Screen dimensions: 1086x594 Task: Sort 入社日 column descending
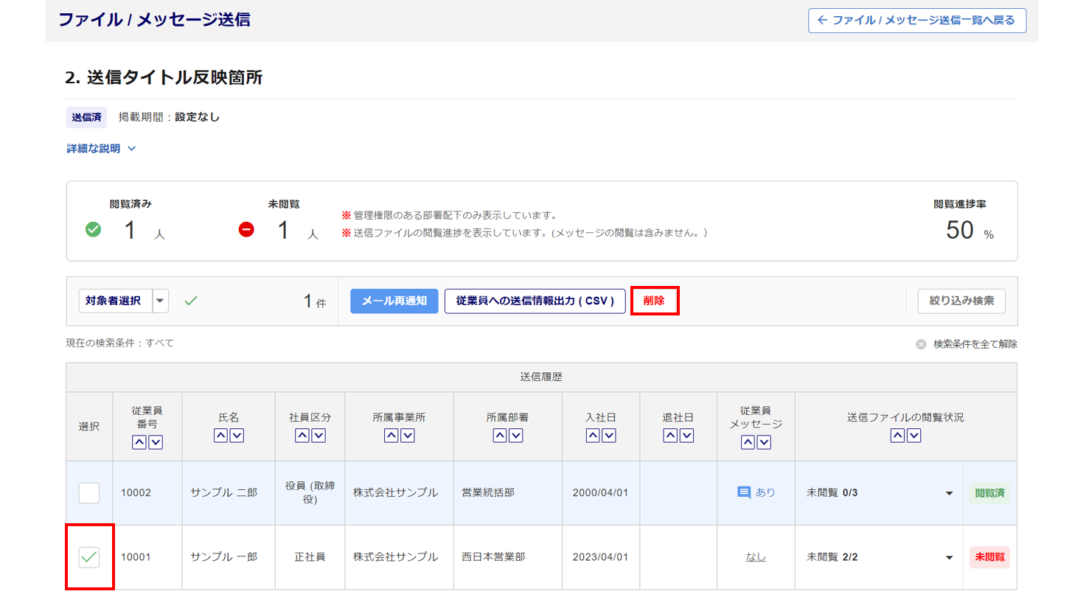609,436
